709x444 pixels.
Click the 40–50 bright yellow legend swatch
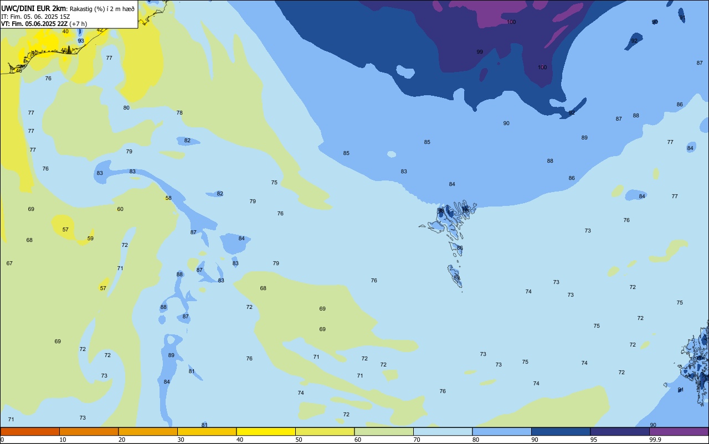point(266,431)
